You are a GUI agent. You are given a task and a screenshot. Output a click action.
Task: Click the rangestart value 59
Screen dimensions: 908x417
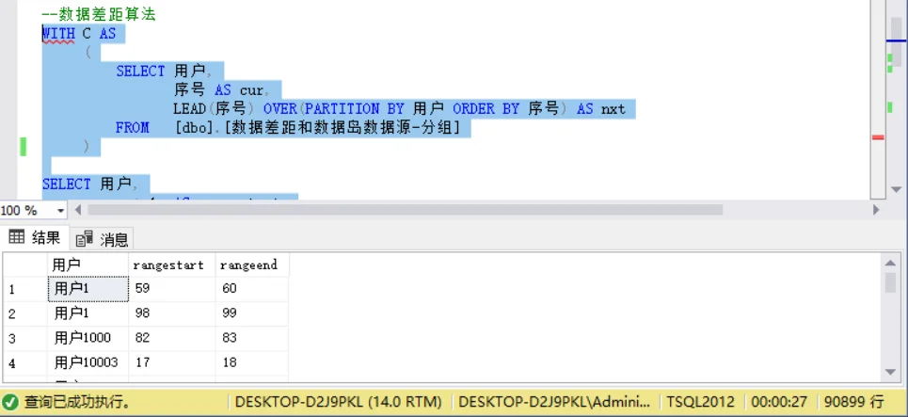[171, 288]
